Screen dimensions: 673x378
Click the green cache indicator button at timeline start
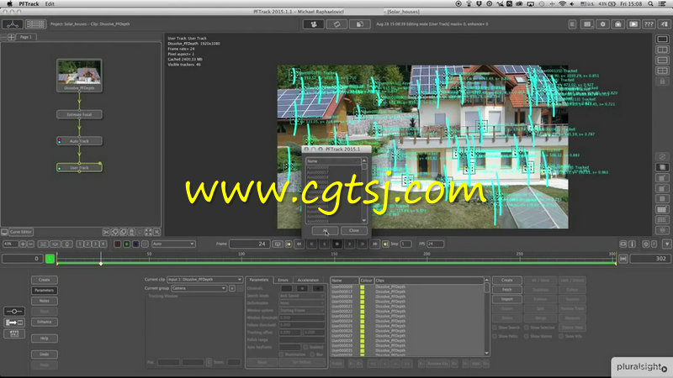pyautogui.click(x=50, y=259)
